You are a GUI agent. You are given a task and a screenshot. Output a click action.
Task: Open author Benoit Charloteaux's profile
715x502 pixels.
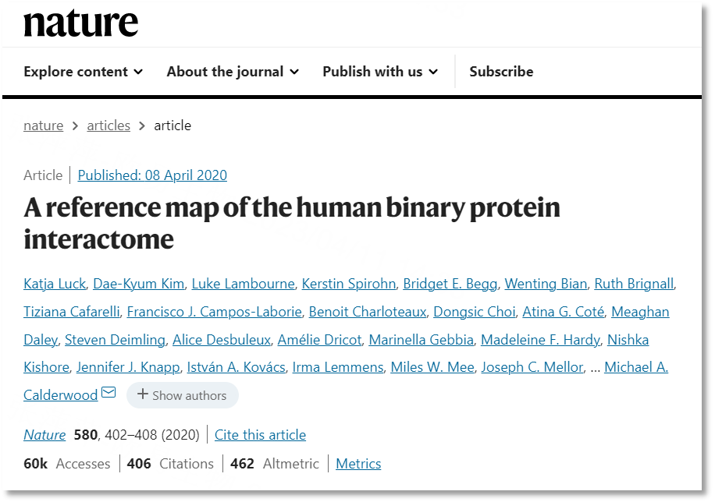368,312
